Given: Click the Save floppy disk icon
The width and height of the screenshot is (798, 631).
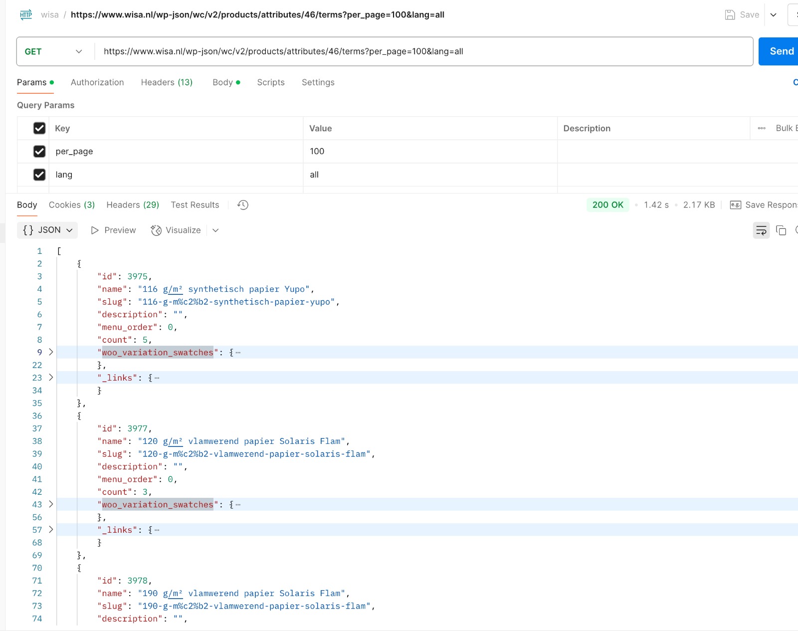Looking at the screenshot, I should tap(730, 14).
